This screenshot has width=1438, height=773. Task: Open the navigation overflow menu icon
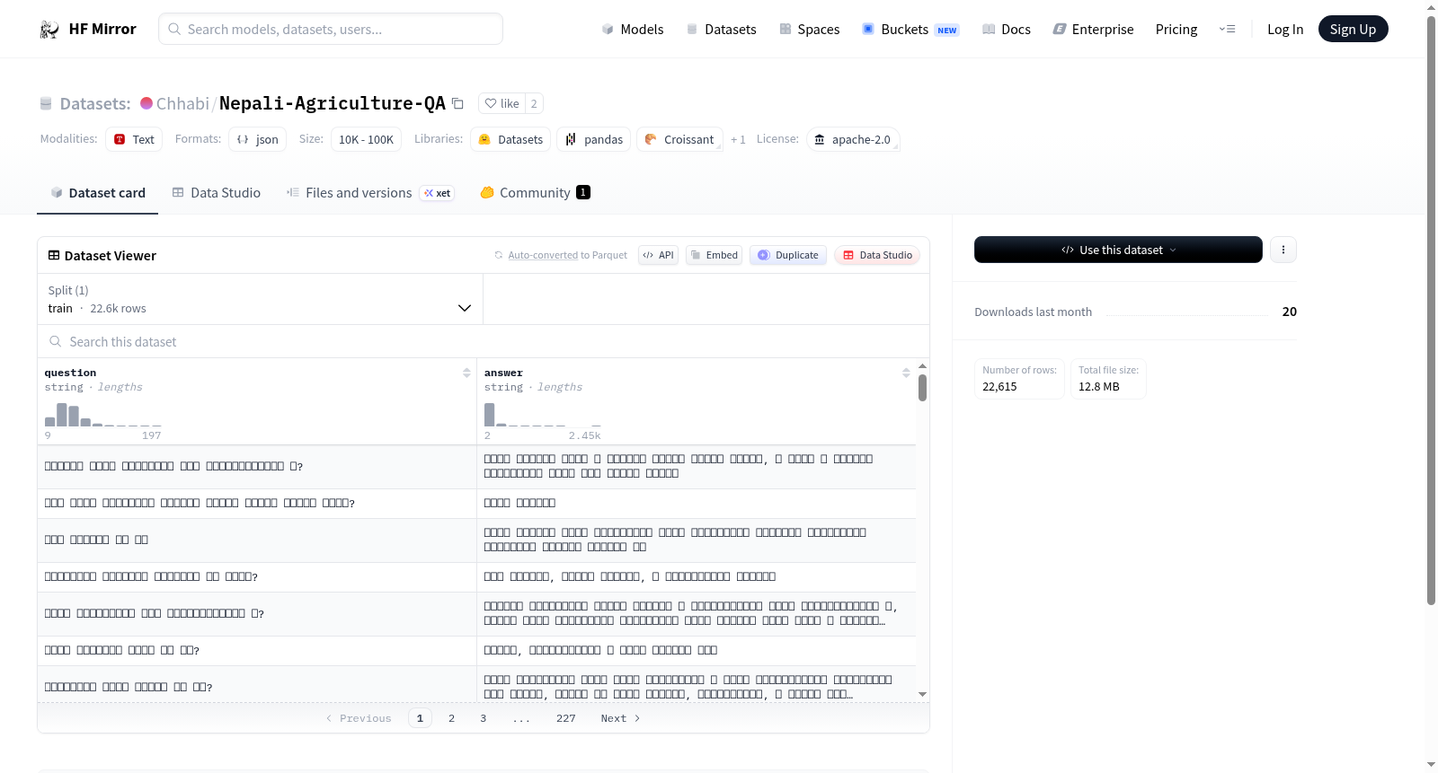point(1227,30)
